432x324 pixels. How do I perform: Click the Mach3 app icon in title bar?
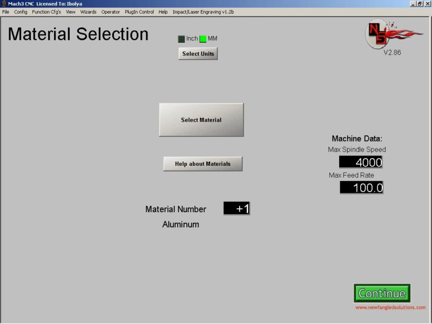coord(4,4)
